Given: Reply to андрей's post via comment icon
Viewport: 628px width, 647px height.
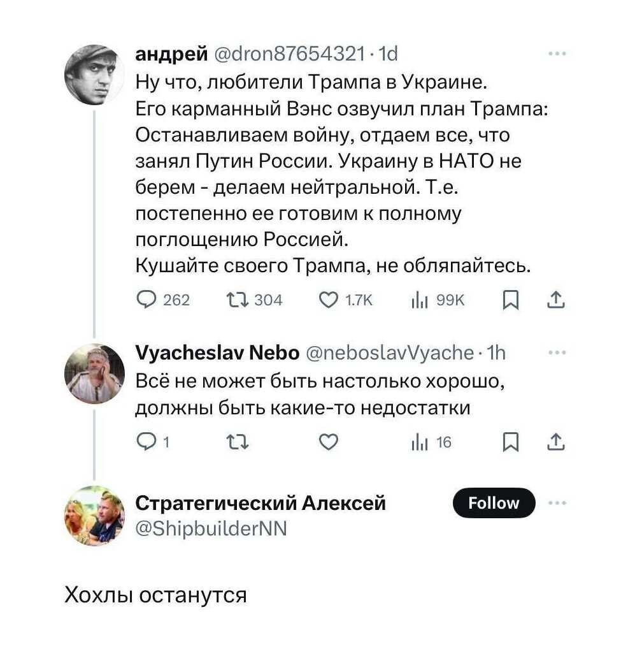Looking at the screenshot, I should click(x=146, y=300).
